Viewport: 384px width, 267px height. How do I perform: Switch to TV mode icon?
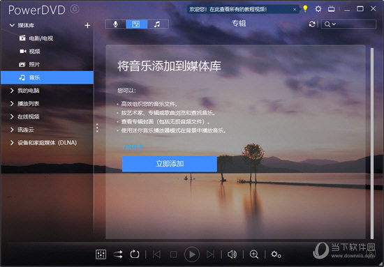point(332,9)
